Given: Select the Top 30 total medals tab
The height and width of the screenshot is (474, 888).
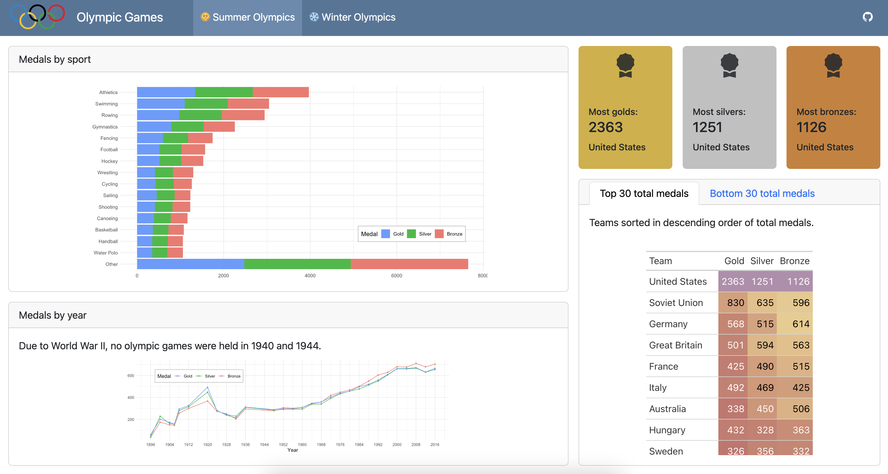Looking at the screenshot, I should pos(644,193).
